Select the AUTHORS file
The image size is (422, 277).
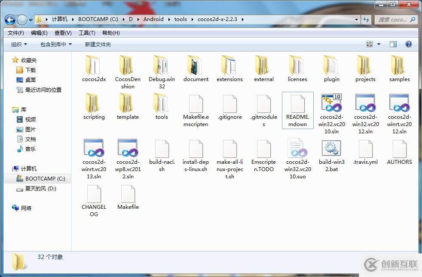[399, 152]
